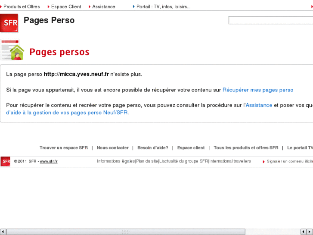
Task: Open the Produits et Offres menu
Action: click(x=22, y=6)
